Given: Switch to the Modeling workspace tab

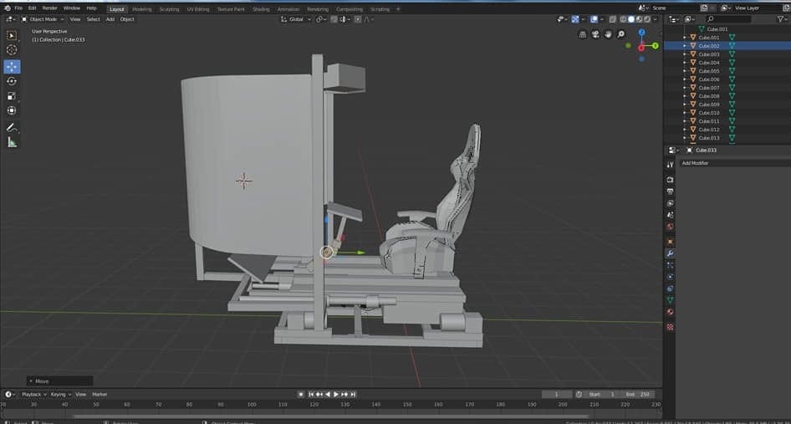Looking at the screenshot, I should tap(142, 9).
